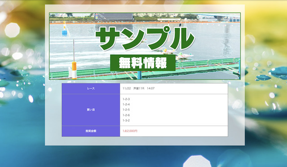The width and height of the screenshot is (287, 167).
Task: Click the red 1点2,000円 amount text
Action: (130, 131)
